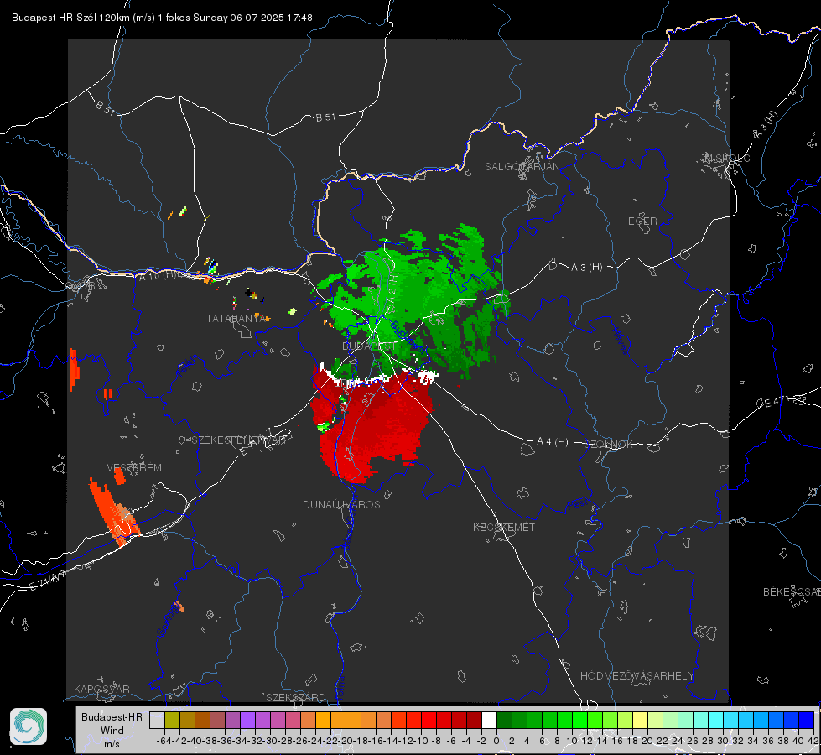Click the bright yellow swatch above 18
This screenshot has width=821, height=755.
click(x=640, y=720)
